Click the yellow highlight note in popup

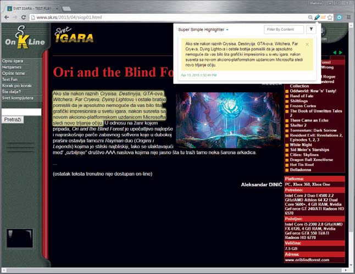[247, 54]
